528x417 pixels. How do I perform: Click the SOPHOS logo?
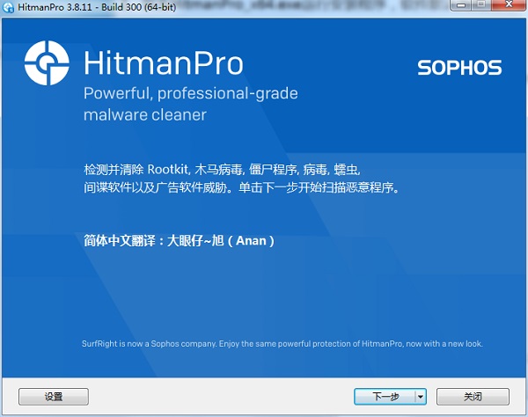pos(459,68)
